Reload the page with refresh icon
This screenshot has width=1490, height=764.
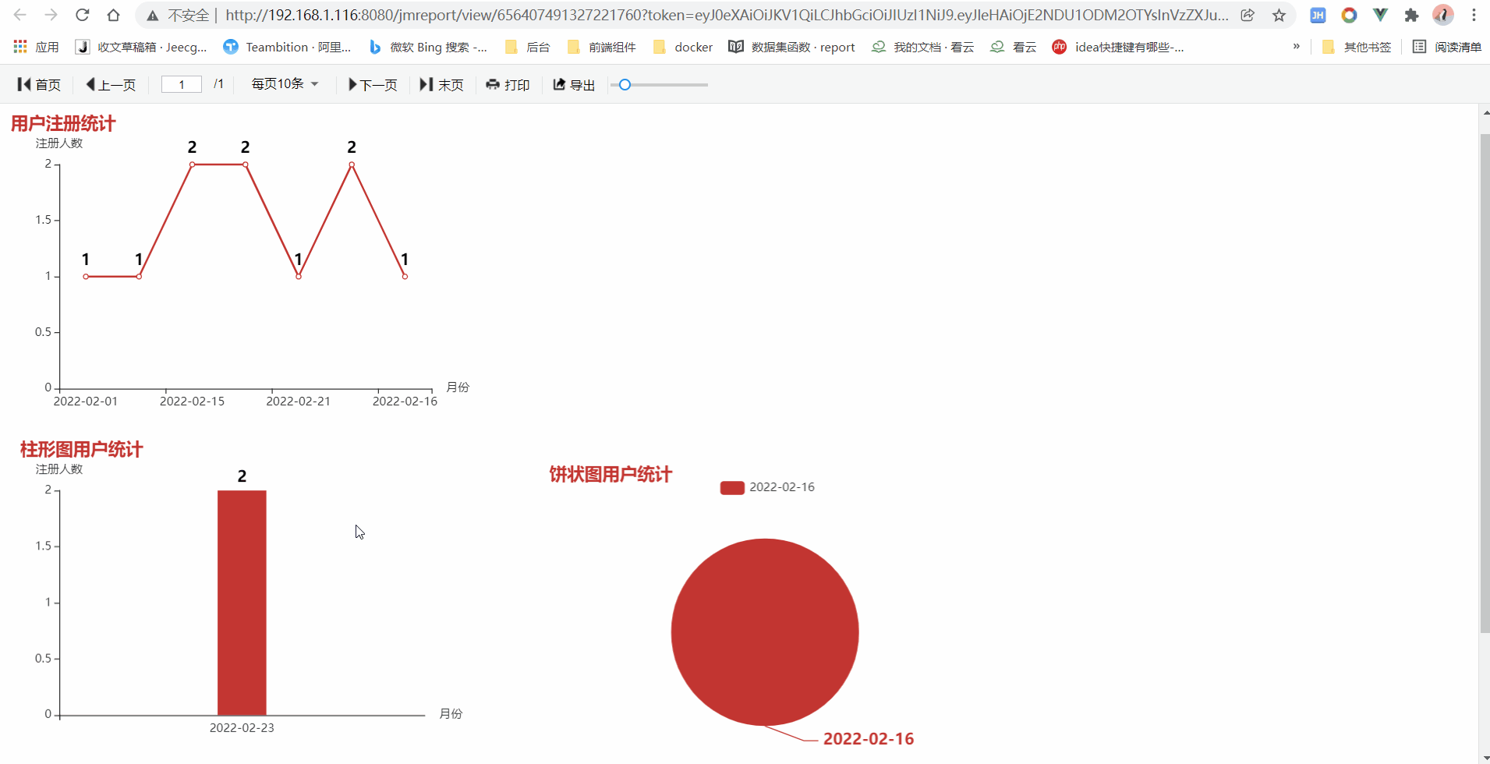83,15
